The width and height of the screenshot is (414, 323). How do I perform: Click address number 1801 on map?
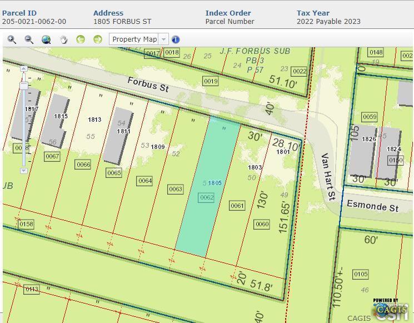tap(283, 152)
